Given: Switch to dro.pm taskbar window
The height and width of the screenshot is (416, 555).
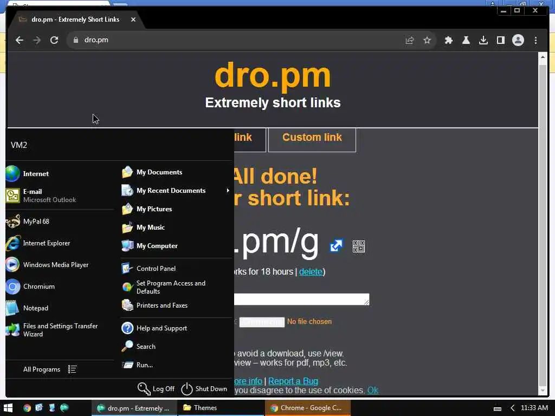Looking at the screenshot, I should pyautogui.click(x=133, y=408).
